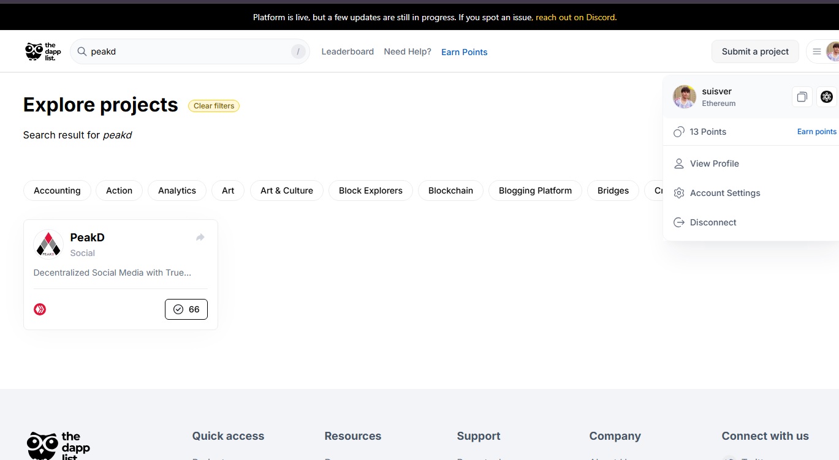Click Earn points link in dropdown
Screen dimensions: 839x460
click(816, 132)
